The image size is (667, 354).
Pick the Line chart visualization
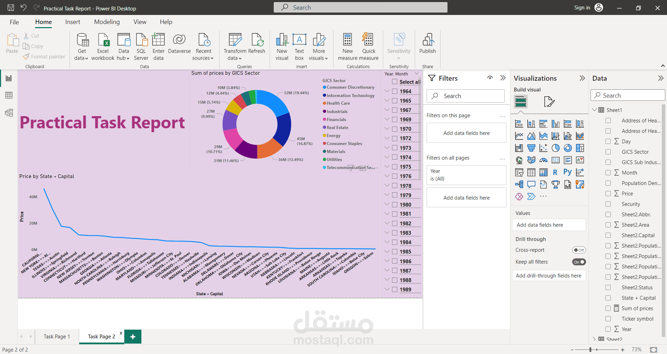(519, 136)
